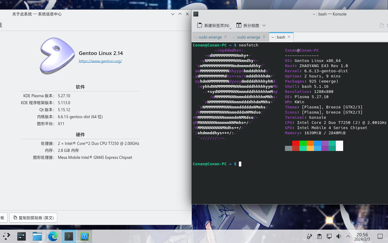Click the 'Gentoo Linux 2.14' heading
The image size is (388, 243).
pyautogui.click(x=101, y=53)
